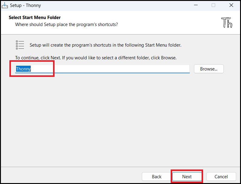Click the Setup installer icon in title bar

tap(5, 5)
